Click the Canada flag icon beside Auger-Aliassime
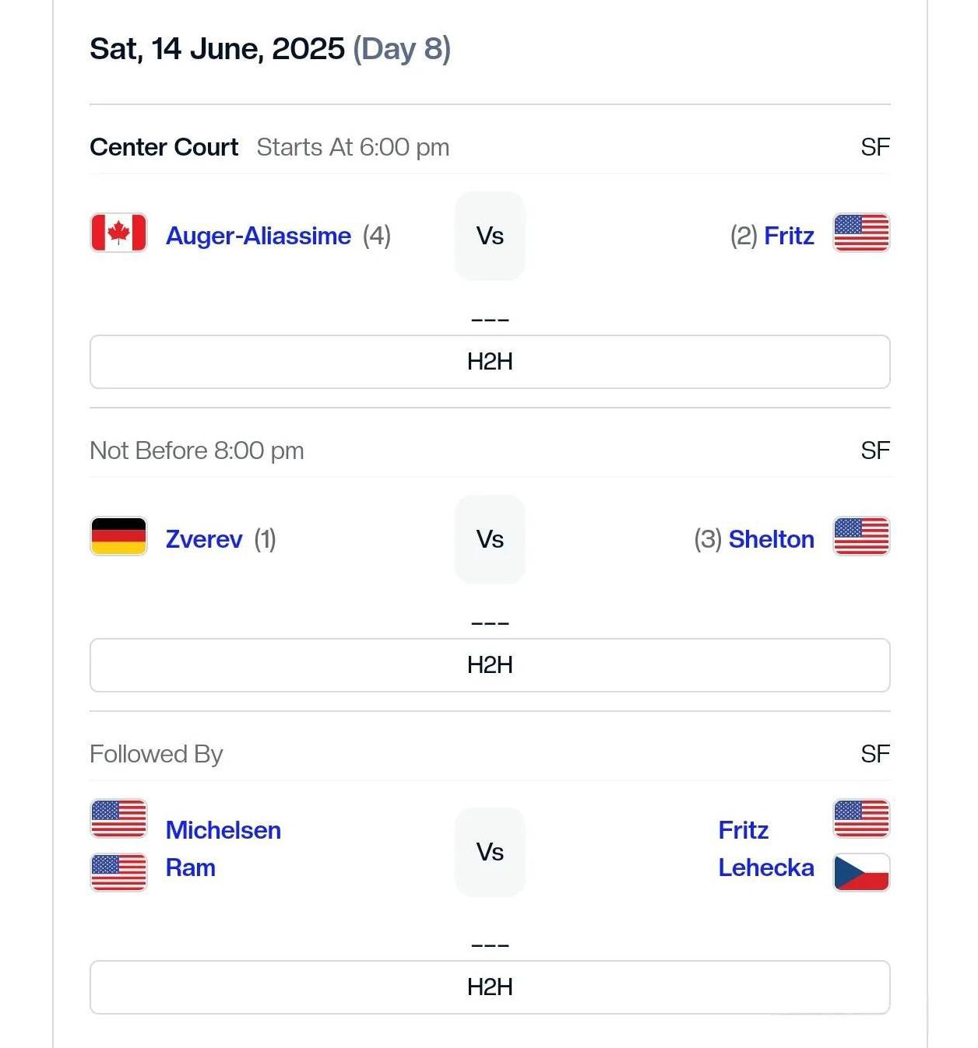Viewport: 978px width, 1048px height. [x=118, y=233]
